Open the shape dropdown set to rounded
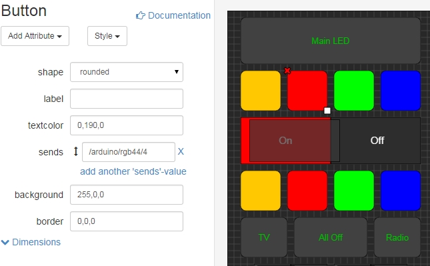This screenshot has width=430, height=266. click(x=127, y=72)
